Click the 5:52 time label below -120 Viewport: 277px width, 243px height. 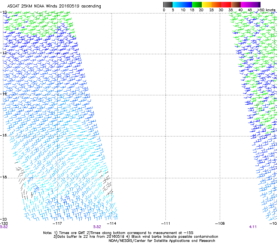[4, 227]
